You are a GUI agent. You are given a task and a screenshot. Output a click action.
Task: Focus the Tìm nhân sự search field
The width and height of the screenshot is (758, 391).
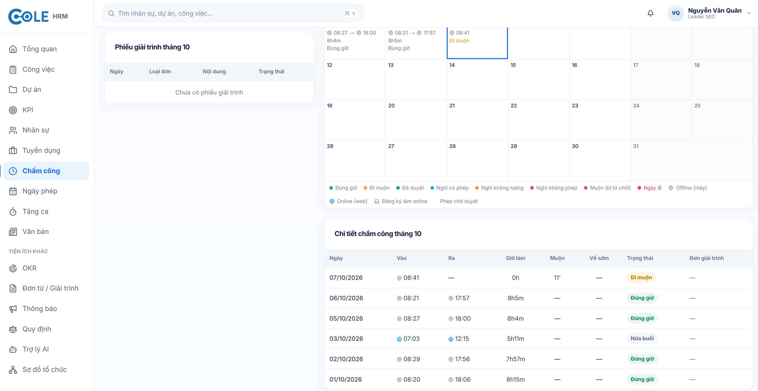[232, 13]
